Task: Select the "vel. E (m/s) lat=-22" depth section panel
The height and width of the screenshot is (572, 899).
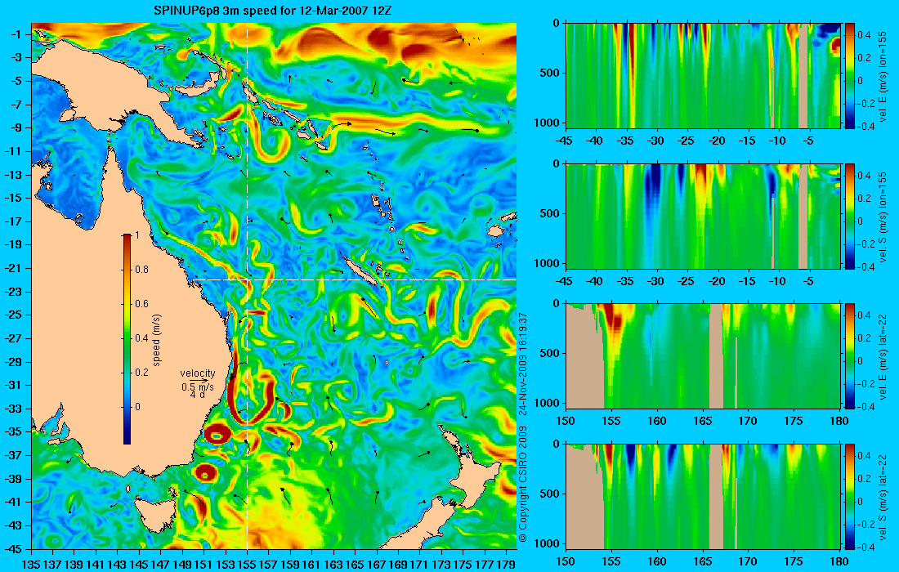Action: pos(704,356)
